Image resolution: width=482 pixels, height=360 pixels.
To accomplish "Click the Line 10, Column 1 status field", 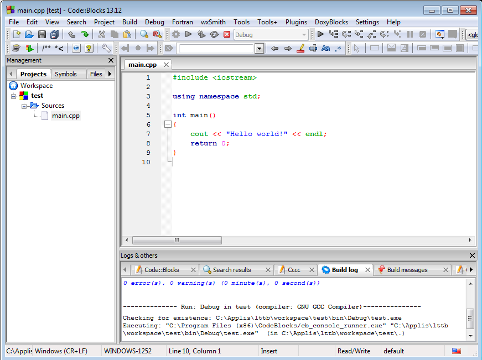I will click(x=212, y=351).
